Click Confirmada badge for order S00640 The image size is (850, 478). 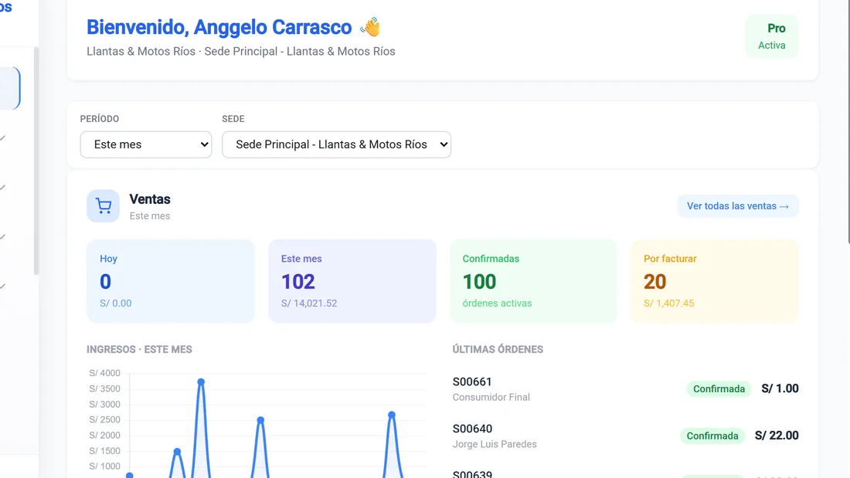[x=712, y=436]
